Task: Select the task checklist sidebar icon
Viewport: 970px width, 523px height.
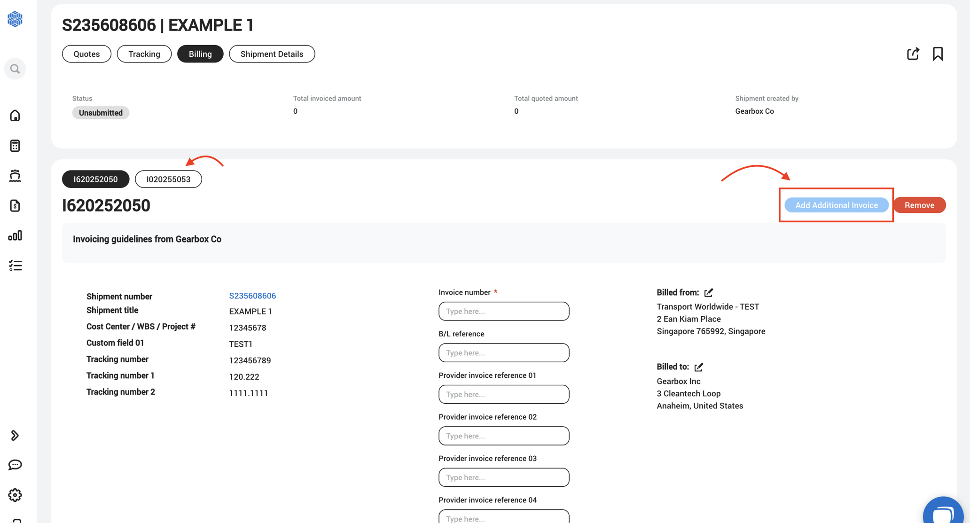Action: (x=15, y=265)
